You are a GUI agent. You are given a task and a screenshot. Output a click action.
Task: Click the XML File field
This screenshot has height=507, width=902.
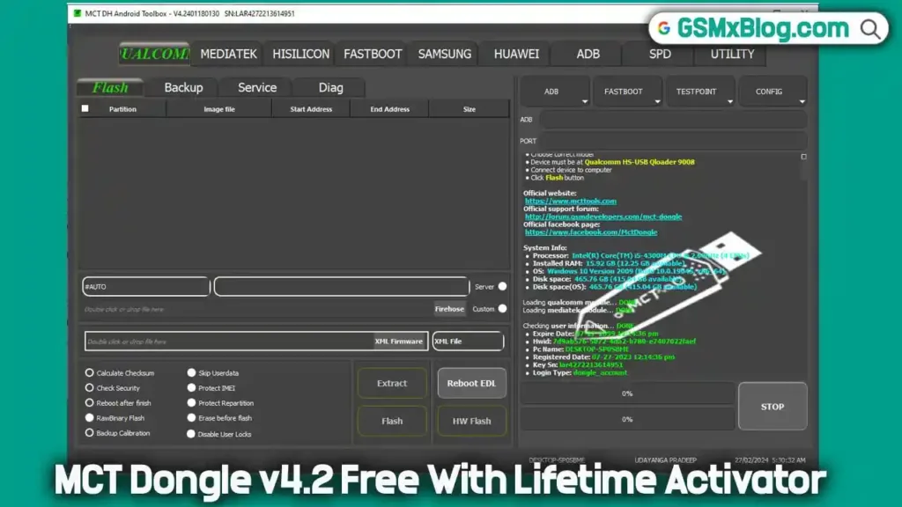tap(469, 341)
